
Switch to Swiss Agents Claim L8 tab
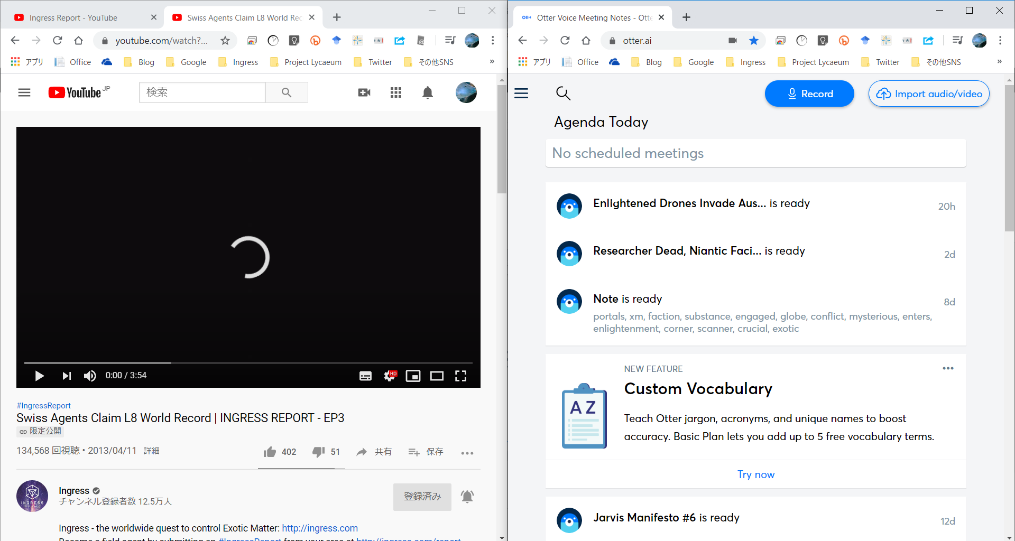coord(244,17)
